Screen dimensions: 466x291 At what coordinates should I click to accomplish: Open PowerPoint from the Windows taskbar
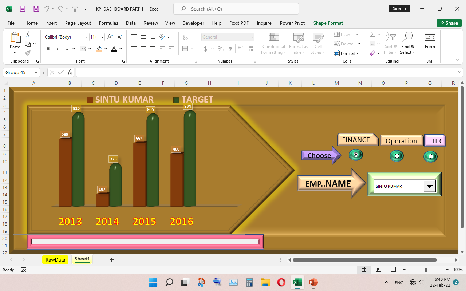313,282
